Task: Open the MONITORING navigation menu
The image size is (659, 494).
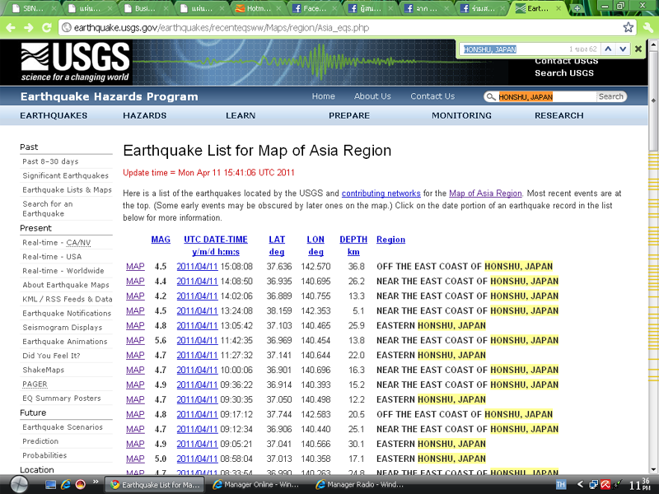Action: coord(461,115)
